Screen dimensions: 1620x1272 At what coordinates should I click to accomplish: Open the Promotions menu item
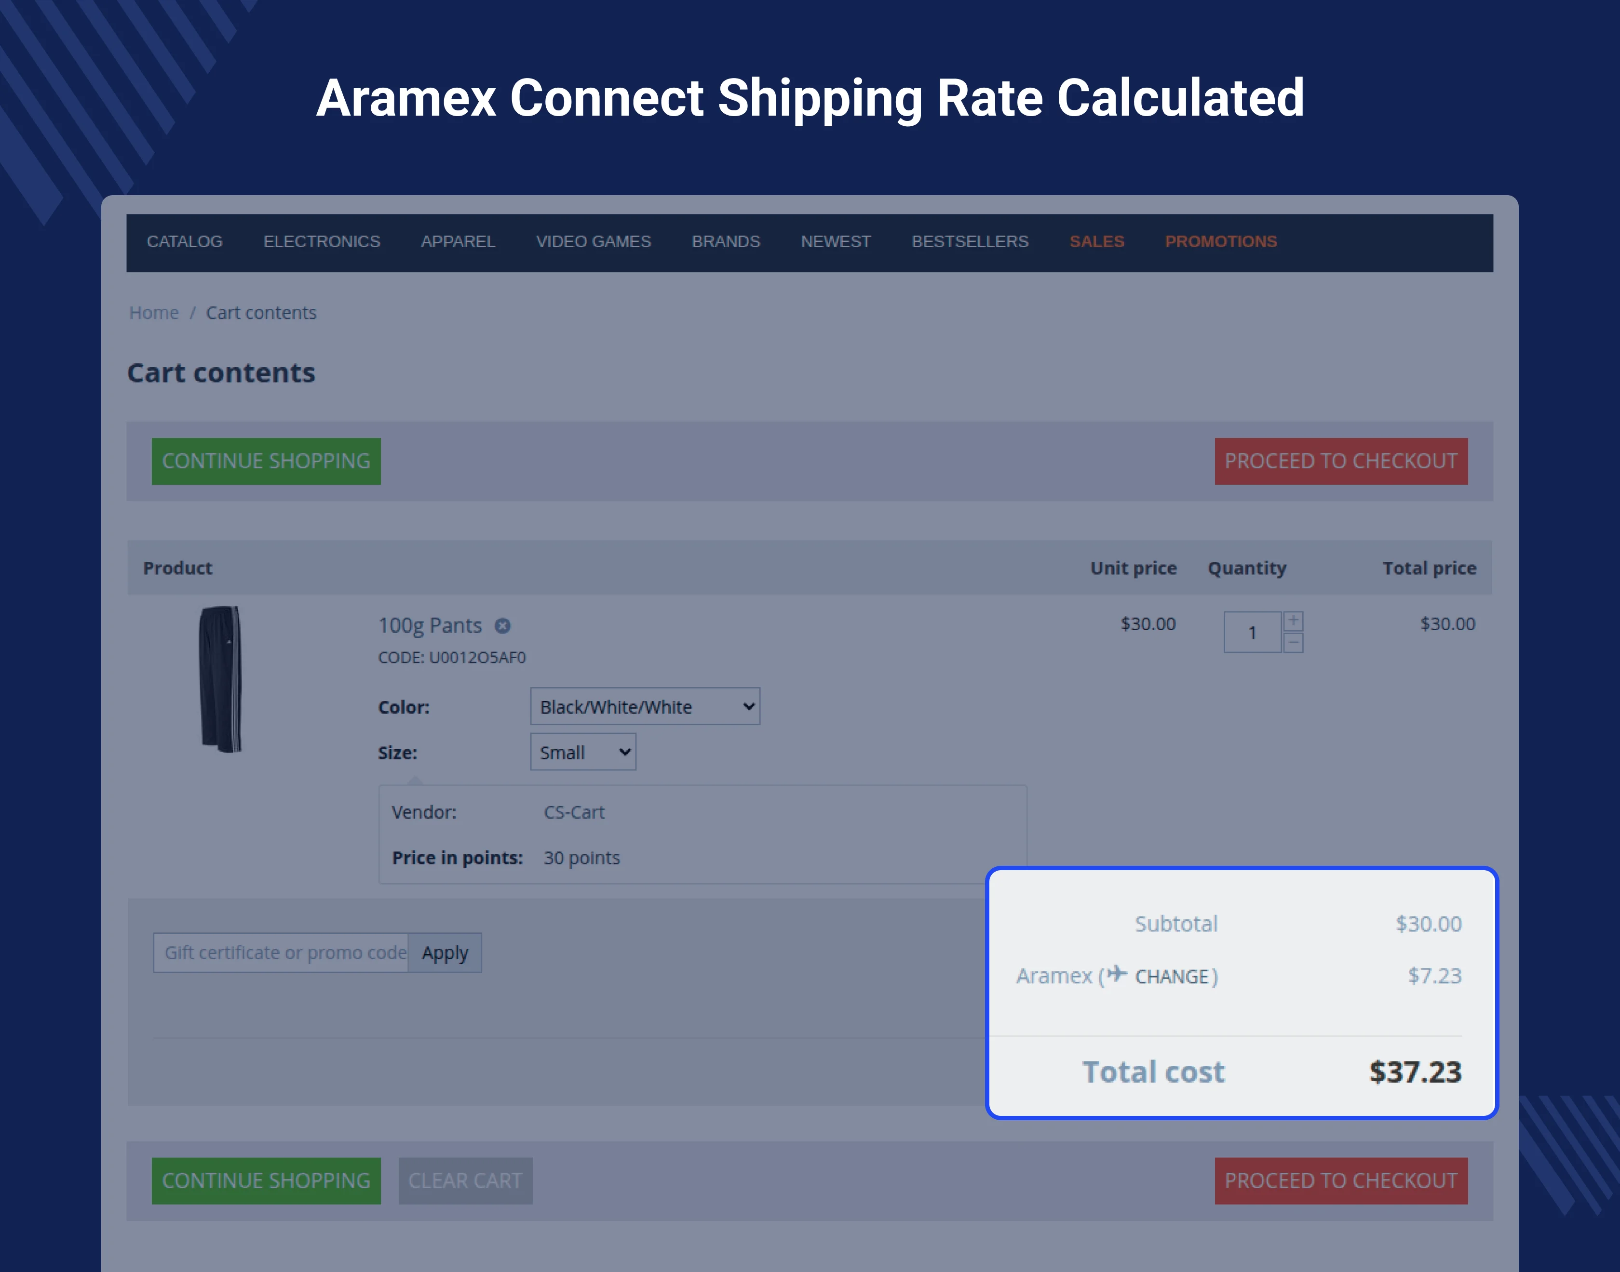1221,242
